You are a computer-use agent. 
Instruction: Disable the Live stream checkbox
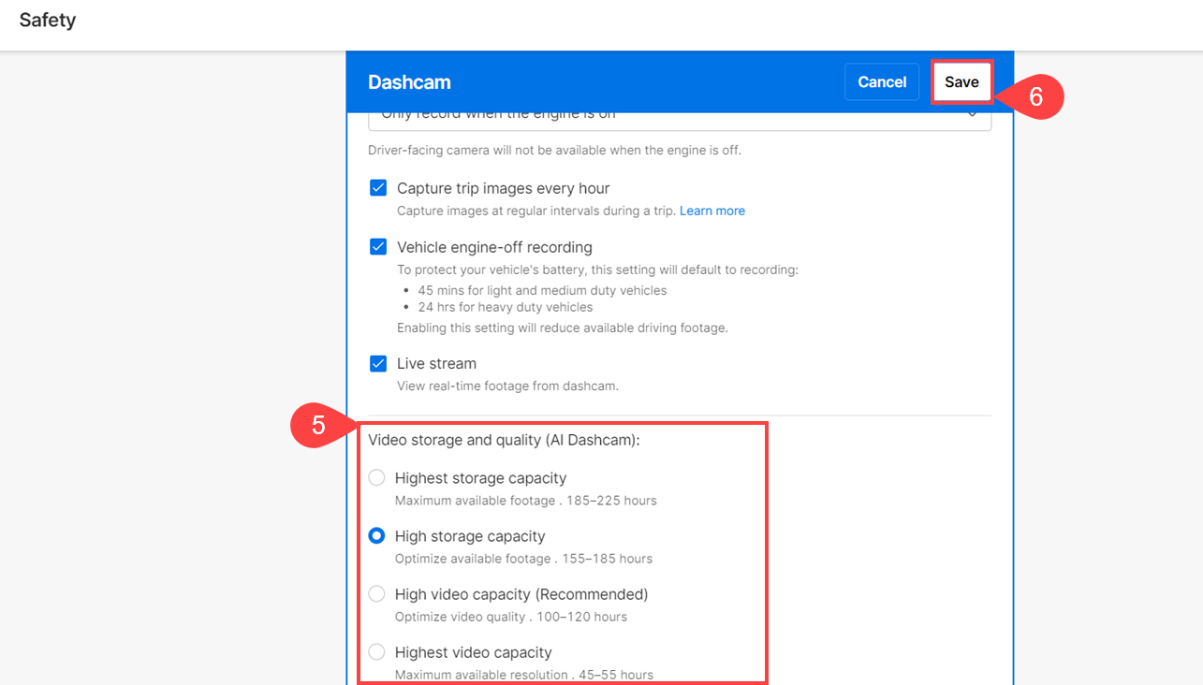(x=378, y=363)
